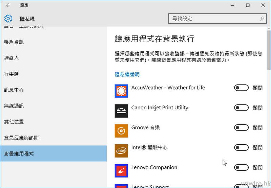Enable Canon Inkjet Print Utility background toggle

point(241,108)
